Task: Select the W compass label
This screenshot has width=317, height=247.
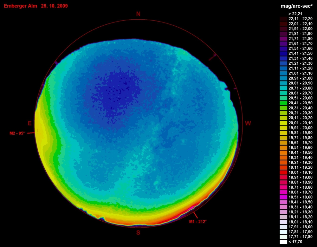Action: click(x=248, y=123)
